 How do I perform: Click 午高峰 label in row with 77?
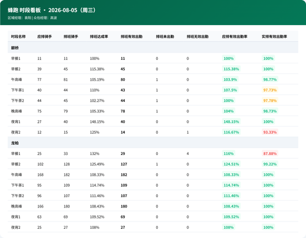coord(17,79)
